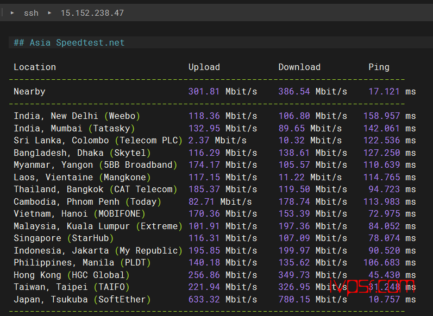Select Tsukuba ping value 10.757
This screenshot has width=433, height=316.
tap(384, 300)
